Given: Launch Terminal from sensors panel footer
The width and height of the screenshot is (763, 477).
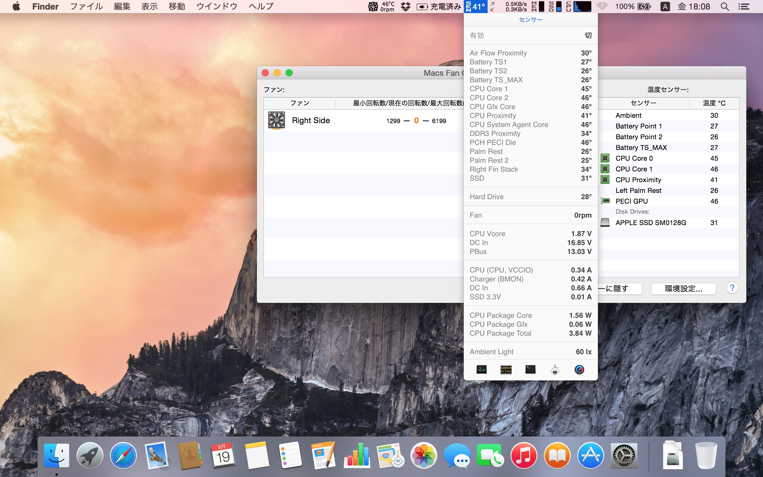Looking at the screenshot, I should (530, 369).
